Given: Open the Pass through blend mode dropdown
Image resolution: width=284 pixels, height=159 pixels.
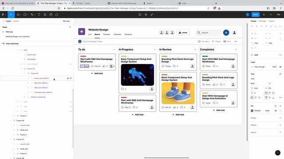Looking at the screenshot, I should (x=260, y=67).
